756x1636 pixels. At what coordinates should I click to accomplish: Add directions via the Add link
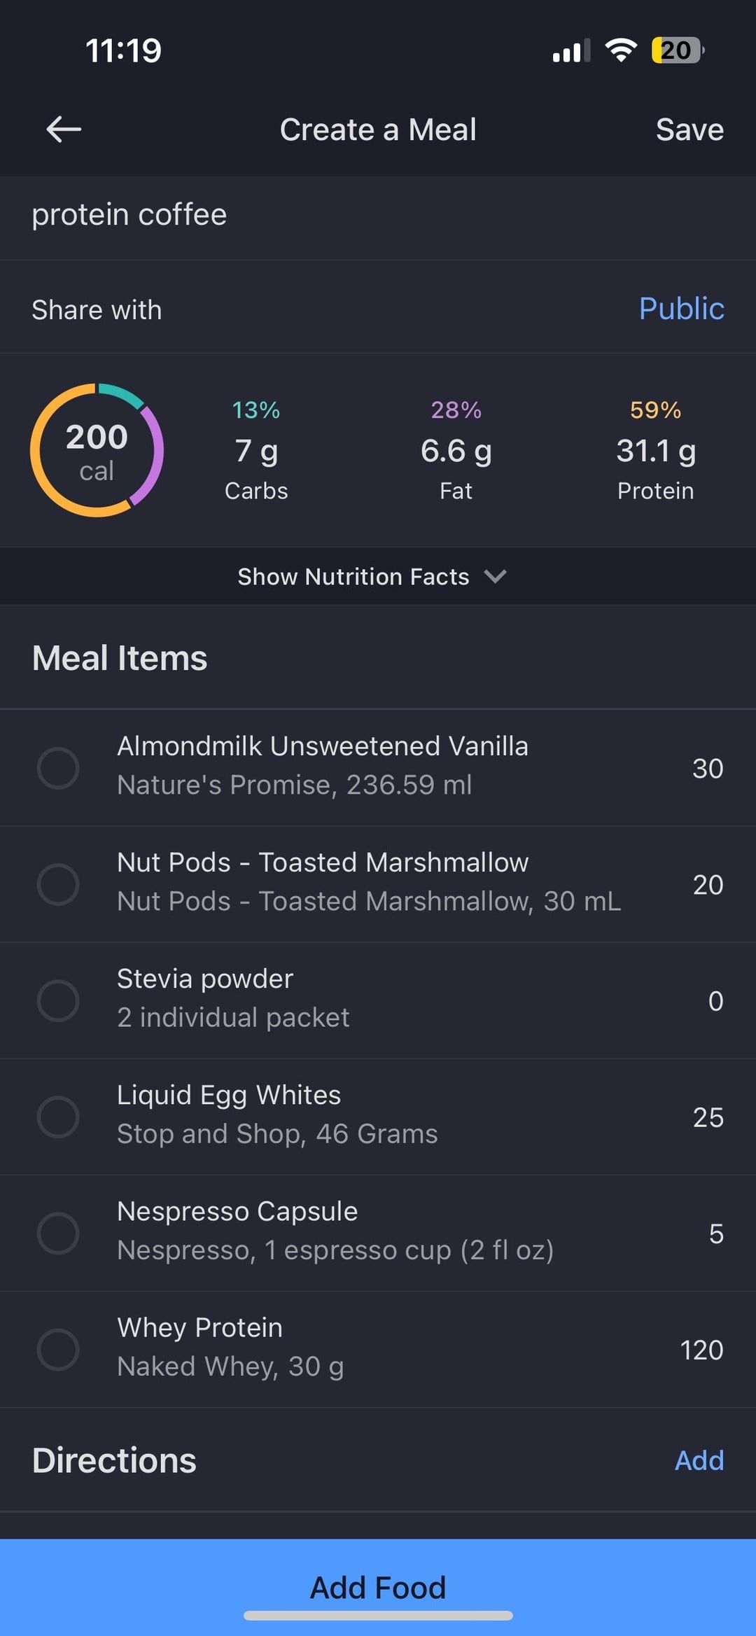pos(699,1460)
